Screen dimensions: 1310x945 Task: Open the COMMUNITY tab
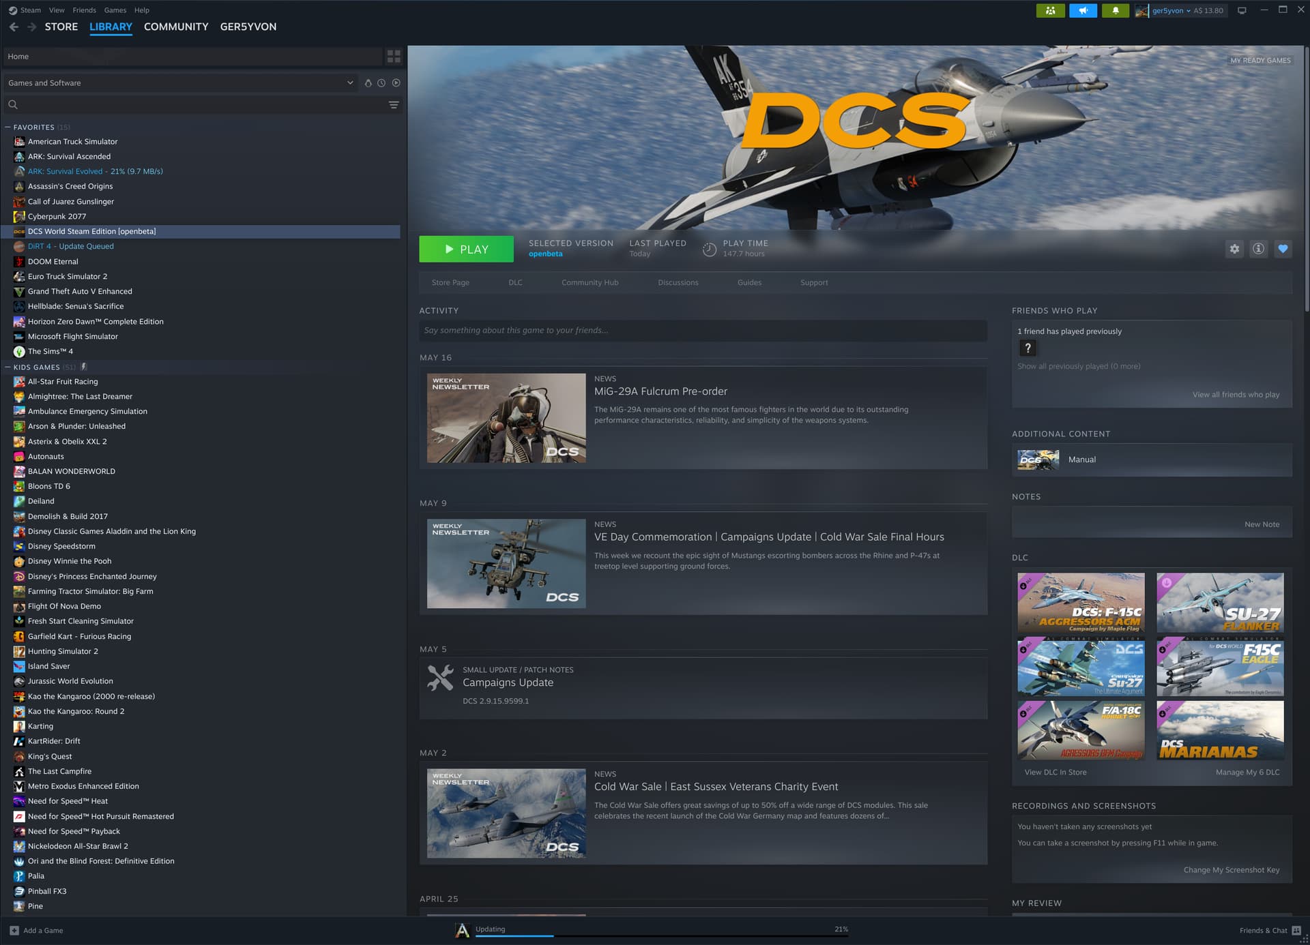click(176, 27)
